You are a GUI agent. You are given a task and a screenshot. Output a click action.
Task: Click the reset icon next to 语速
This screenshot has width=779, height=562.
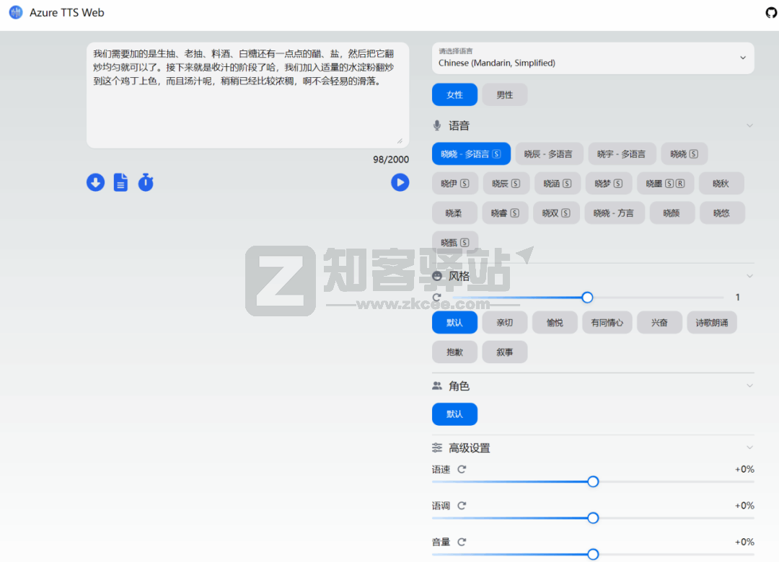tap(461, 469)
